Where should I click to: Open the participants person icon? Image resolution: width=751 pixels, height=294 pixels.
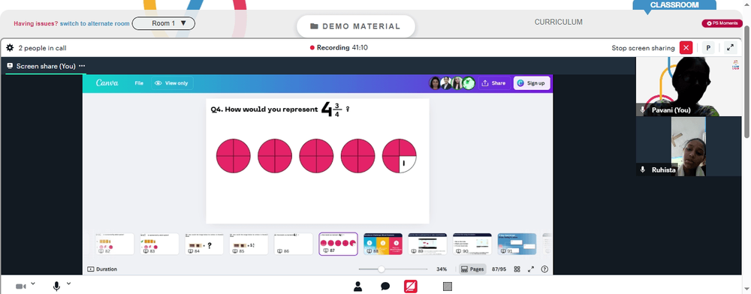tap(357, 286)
